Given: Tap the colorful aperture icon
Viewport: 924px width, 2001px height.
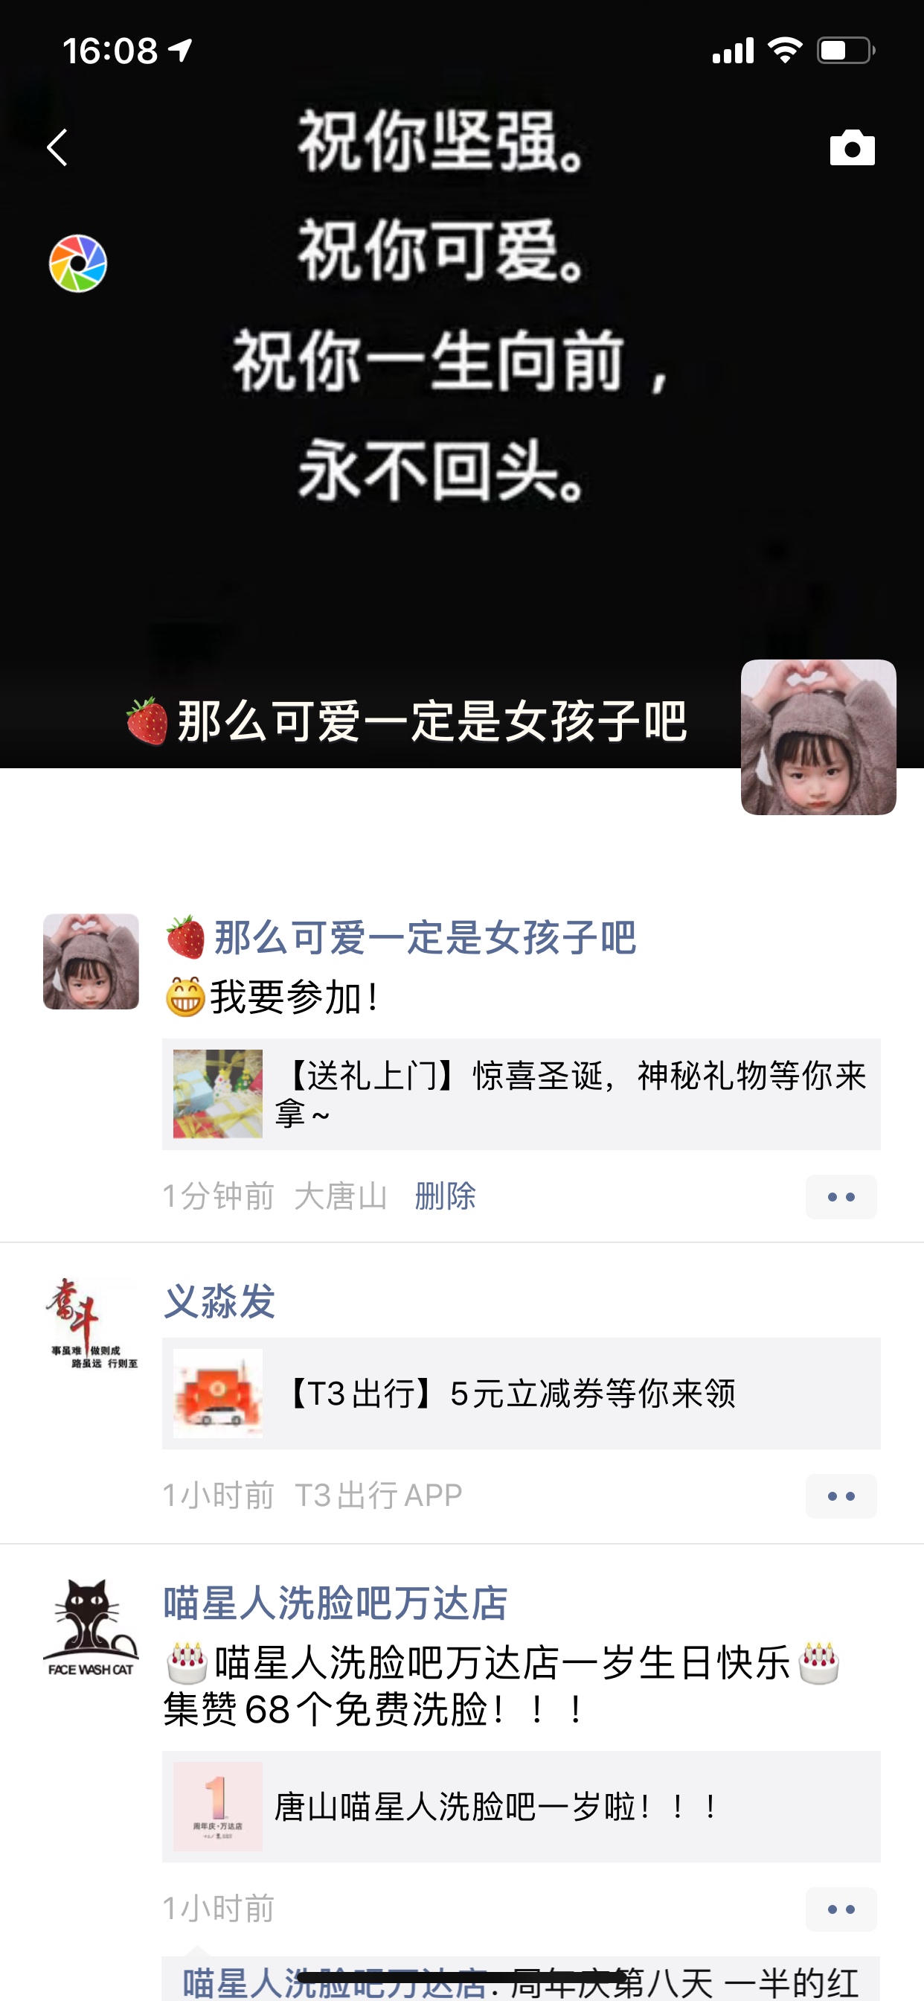Looking at the screenshot, I should (78, 264).
